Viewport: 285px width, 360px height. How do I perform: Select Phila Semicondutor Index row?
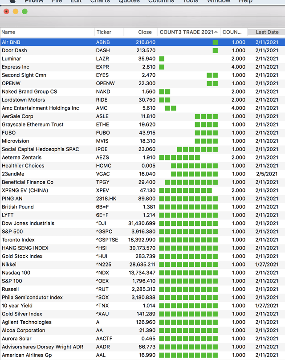point(142,298)
